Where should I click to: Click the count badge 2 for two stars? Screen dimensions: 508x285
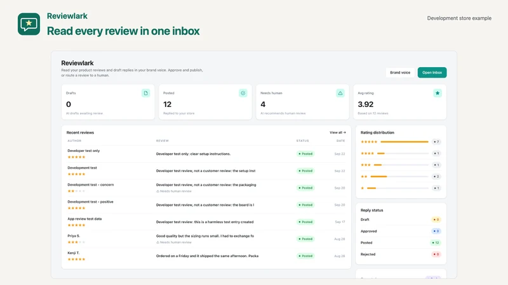click(x=436, y=177)
